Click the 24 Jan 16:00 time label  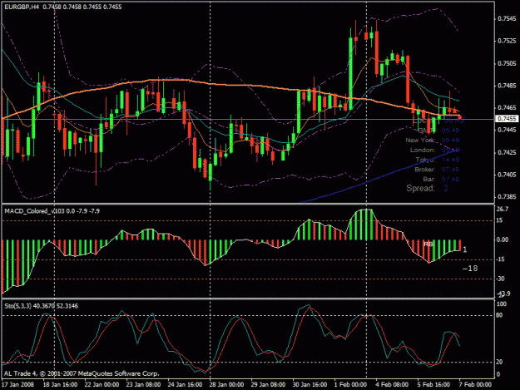coord(185,385)
